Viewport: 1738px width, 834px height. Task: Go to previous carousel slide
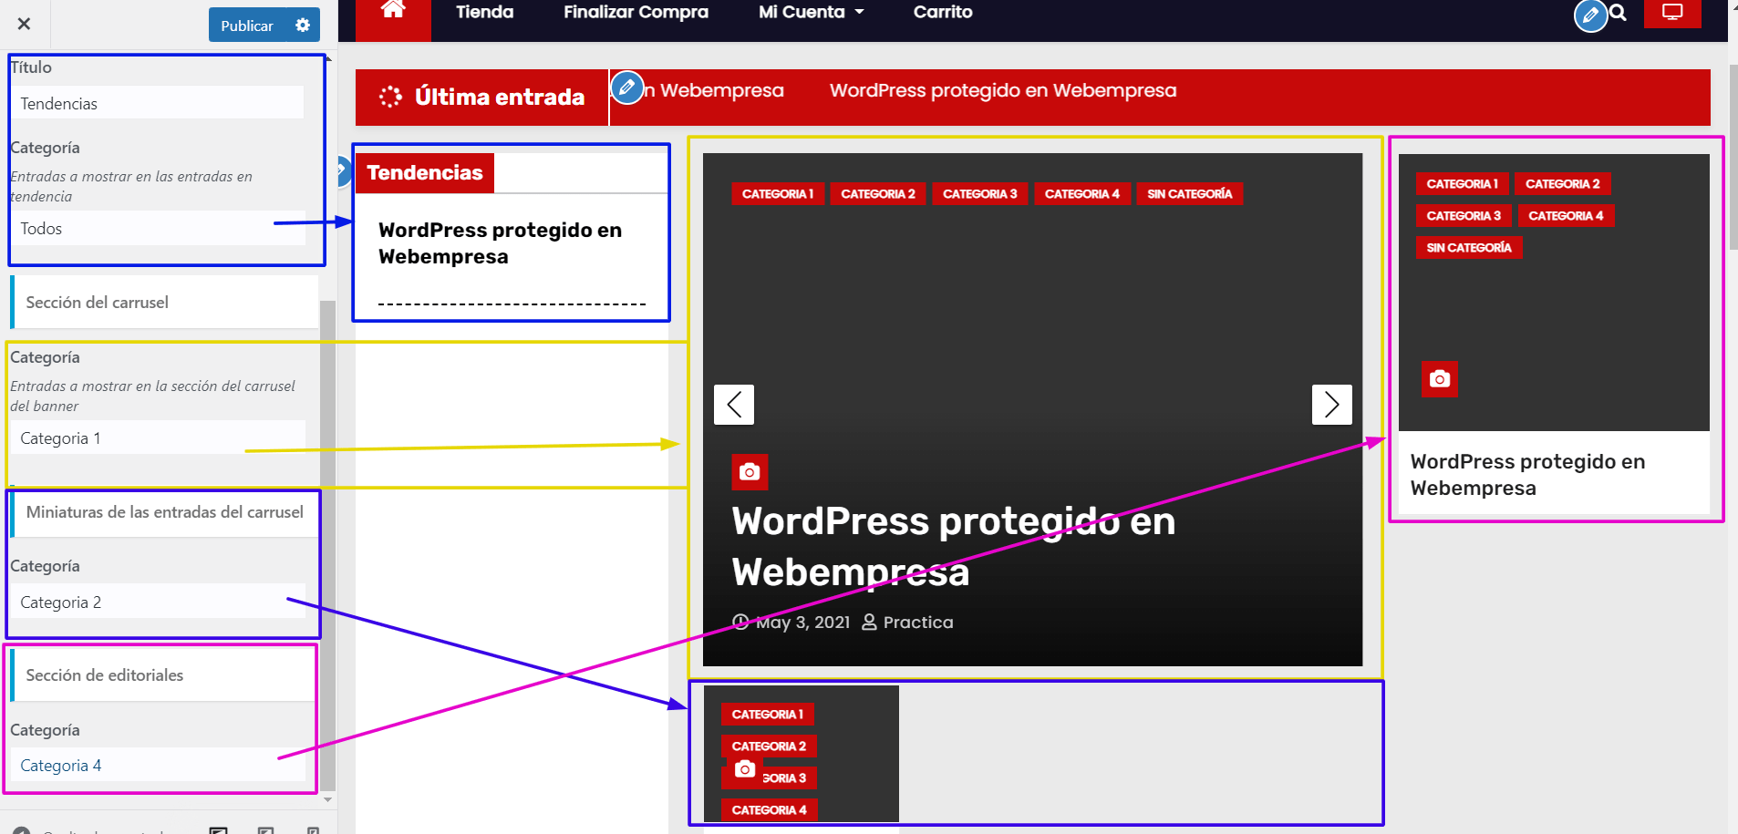pyautogui.click(x=734, y=405)
